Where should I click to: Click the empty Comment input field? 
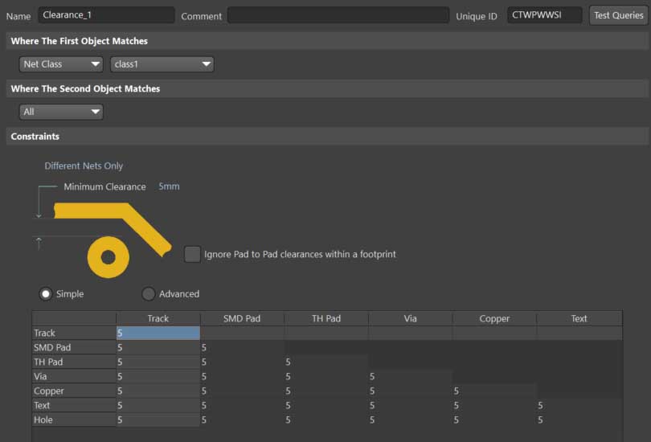(x=338, y=15)
